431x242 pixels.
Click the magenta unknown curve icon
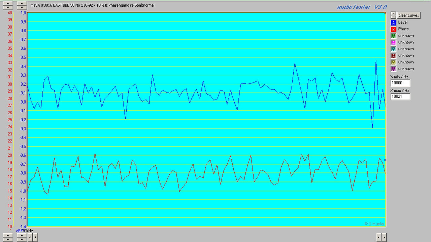[x=393, y=42]
